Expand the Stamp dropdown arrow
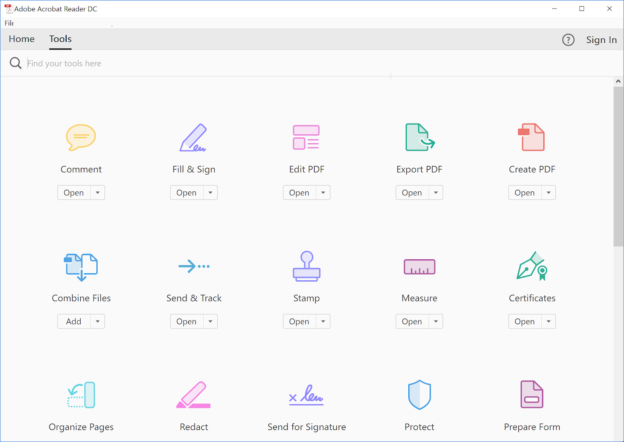Screen dimensions: 624x442 pyautogui.click(x=323, y=321)
